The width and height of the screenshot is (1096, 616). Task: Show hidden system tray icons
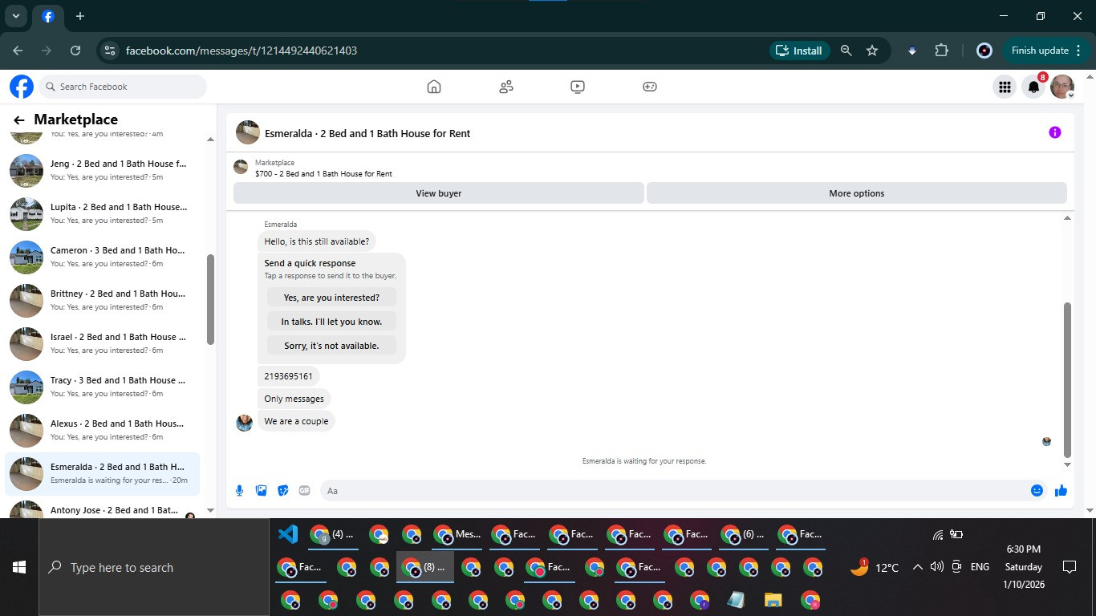point(917,567)
